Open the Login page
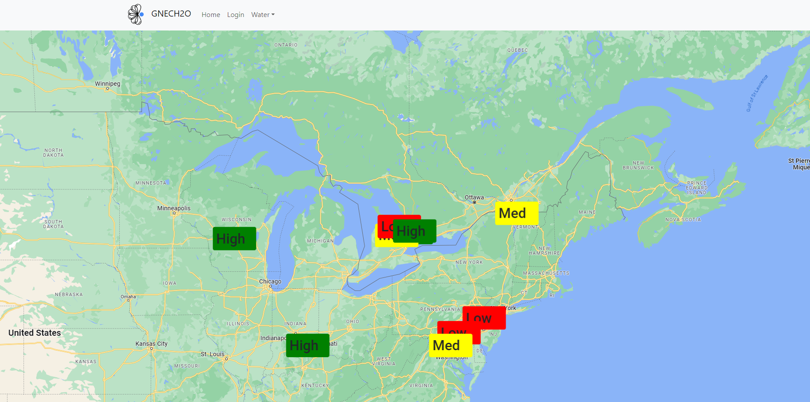Viewport: 810px width, 402px height. [x=236, y=15]
